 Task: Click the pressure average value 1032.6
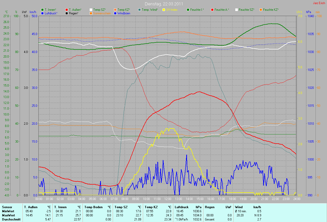[197, 219]
